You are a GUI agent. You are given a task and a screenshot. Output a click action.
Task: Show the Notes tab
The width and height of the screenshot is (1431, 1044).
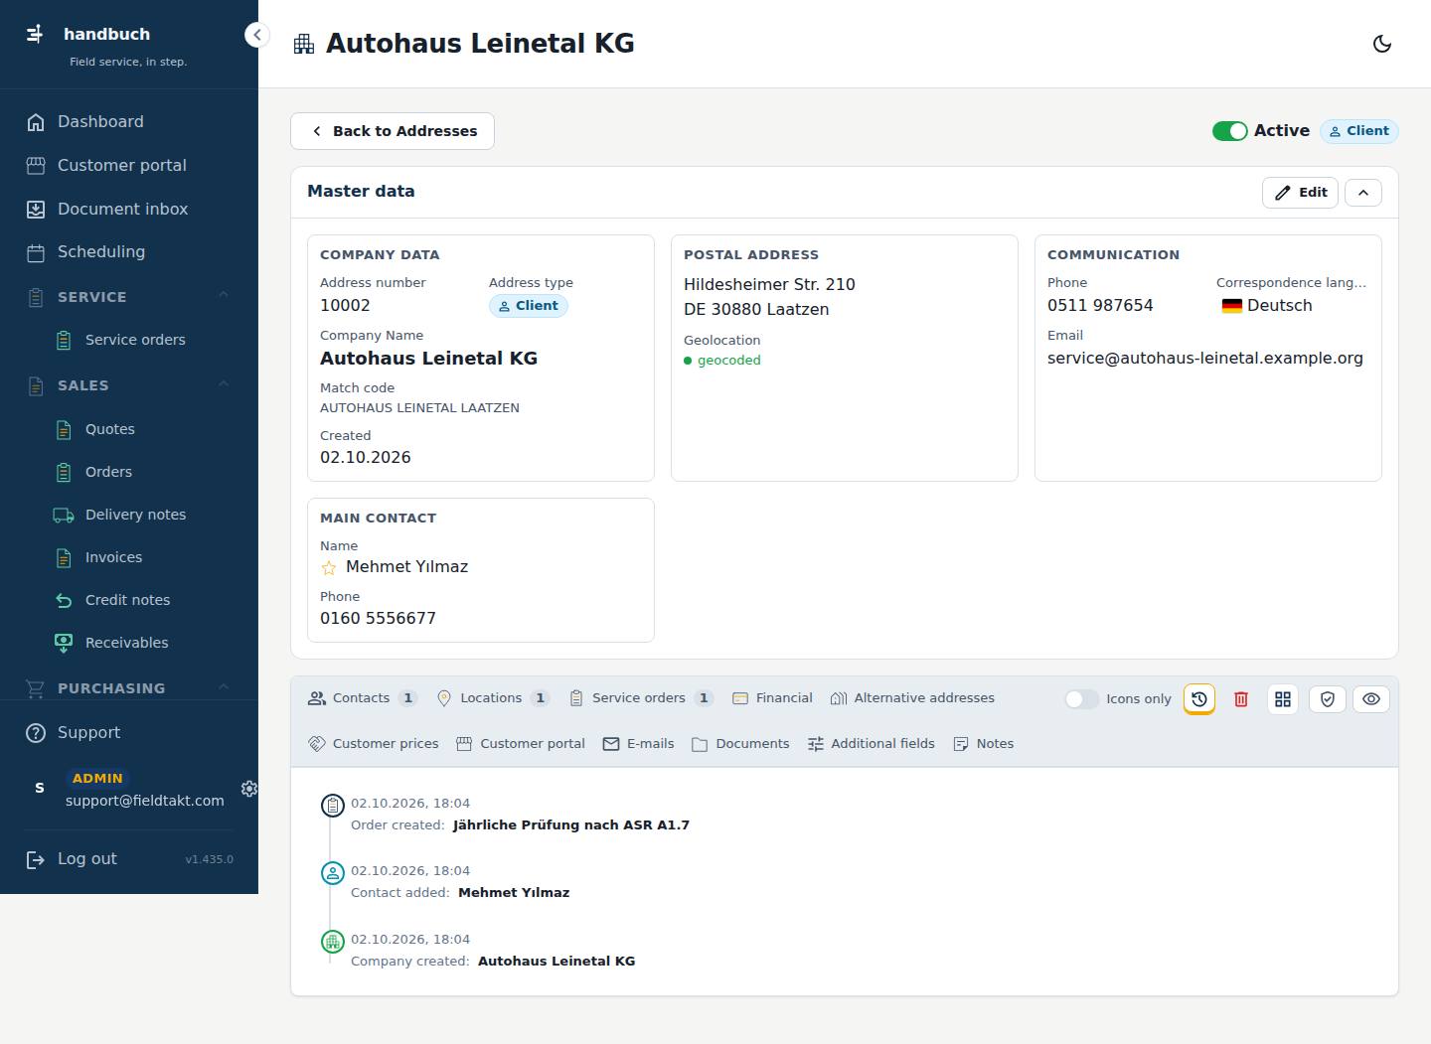point(983,744)
